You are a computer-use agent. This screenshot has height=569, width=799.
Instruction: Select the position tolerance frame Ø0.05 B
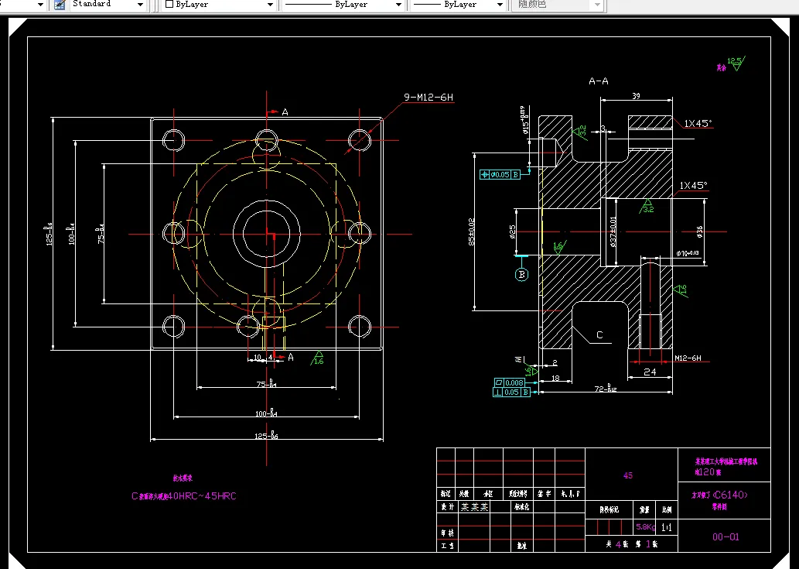pos(500,174)
